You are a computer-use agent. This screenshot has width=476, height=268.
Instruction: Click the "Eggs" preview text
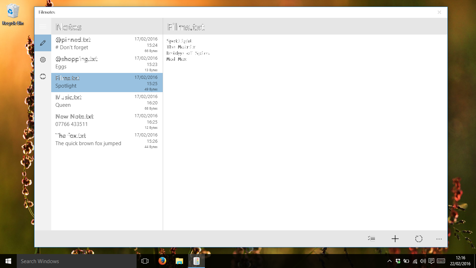click(61, 67)
